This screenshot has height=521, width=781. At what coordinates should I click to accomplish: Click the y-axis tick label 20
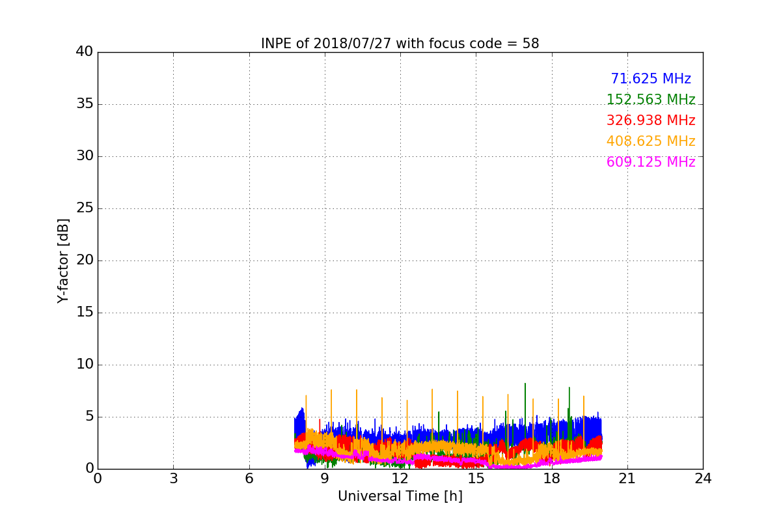click(x=85, y=260)
